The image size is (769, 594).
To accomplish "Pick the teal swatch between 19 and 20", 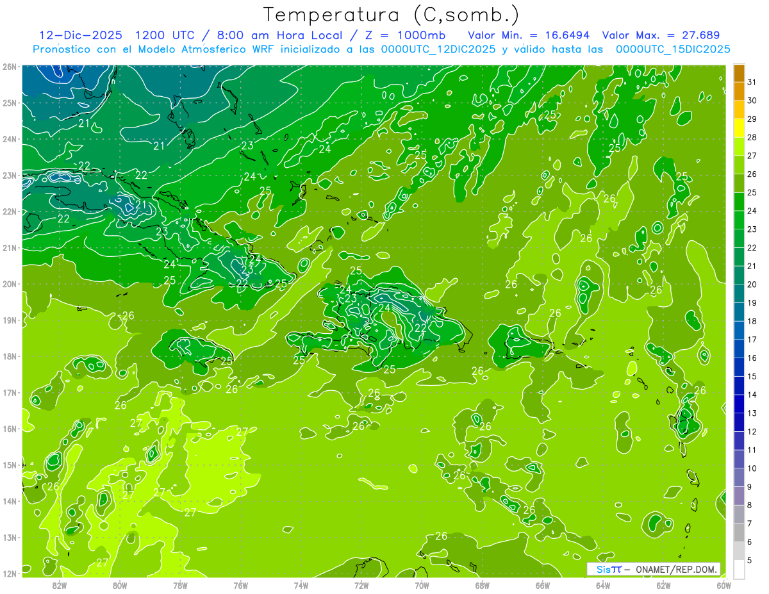I will tap(739, 293).
